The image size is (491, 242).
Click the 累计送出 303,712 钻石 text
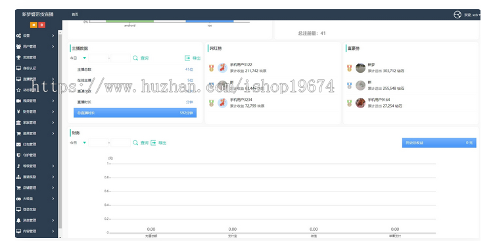coord(386,71)
